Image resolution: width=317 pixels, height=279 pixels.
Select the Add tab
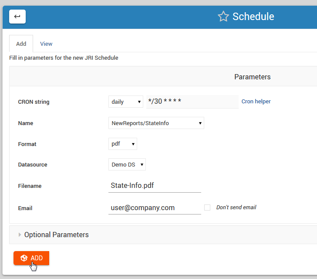tap(21, 44)
